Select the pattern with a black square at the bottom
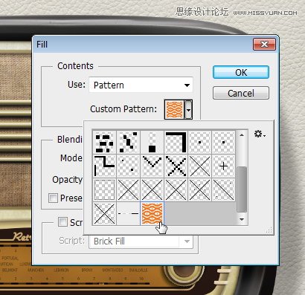This screenshot has height=295, width=305. coord(152,142)
